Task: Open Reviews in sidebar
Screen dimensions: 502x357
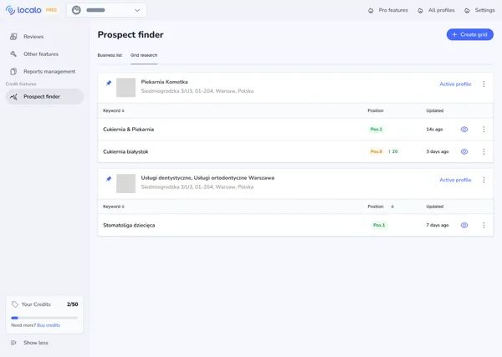Action: pos(44,37)
